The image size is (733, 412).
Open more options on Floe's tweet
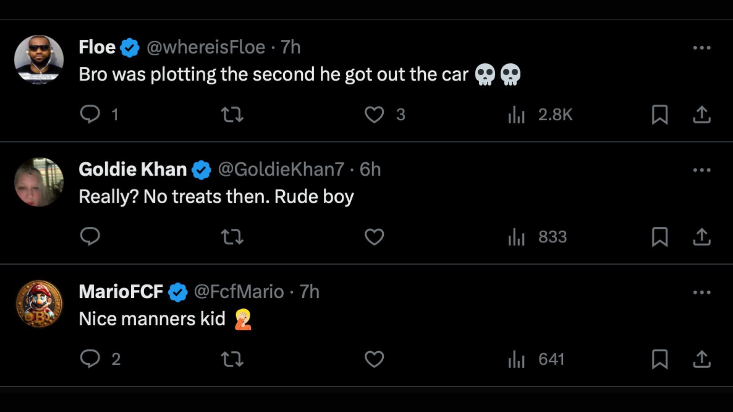tap(701, 48)
